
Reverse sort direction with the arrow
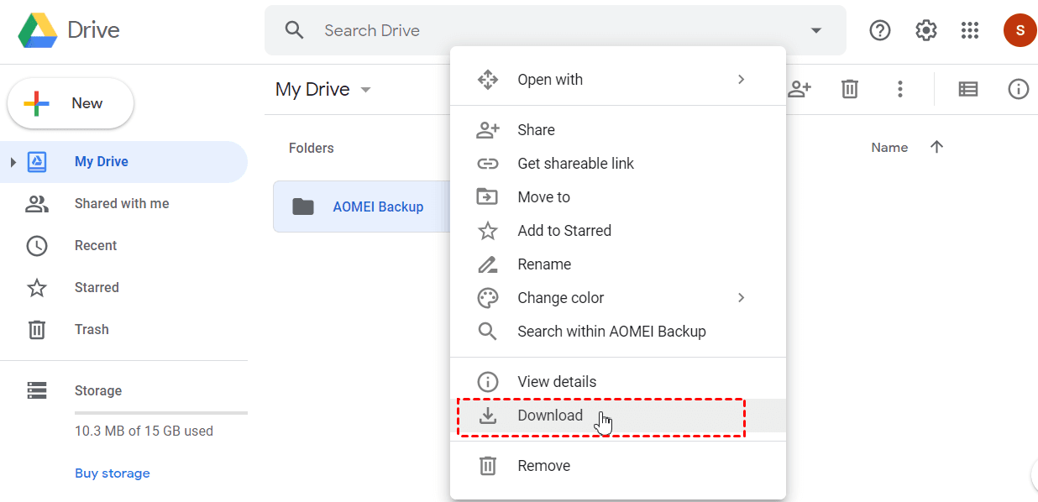click(937, 147)
